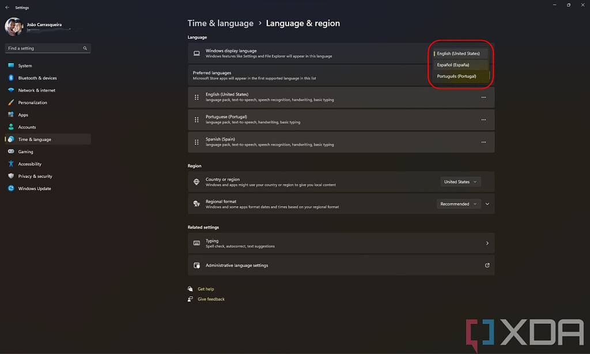Open Bluetooth & devices in the sidebar
The image size is (590, 354).
[48, 78]
